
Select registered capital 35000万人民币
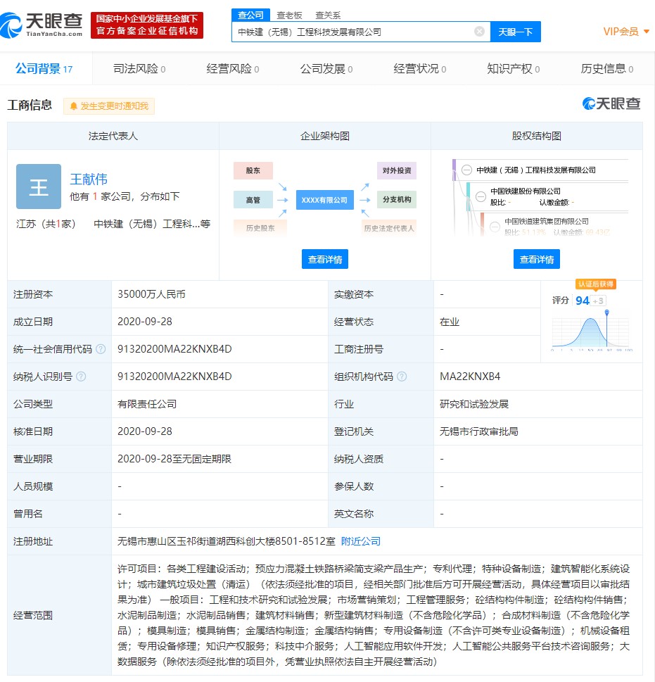coord(151,294)
